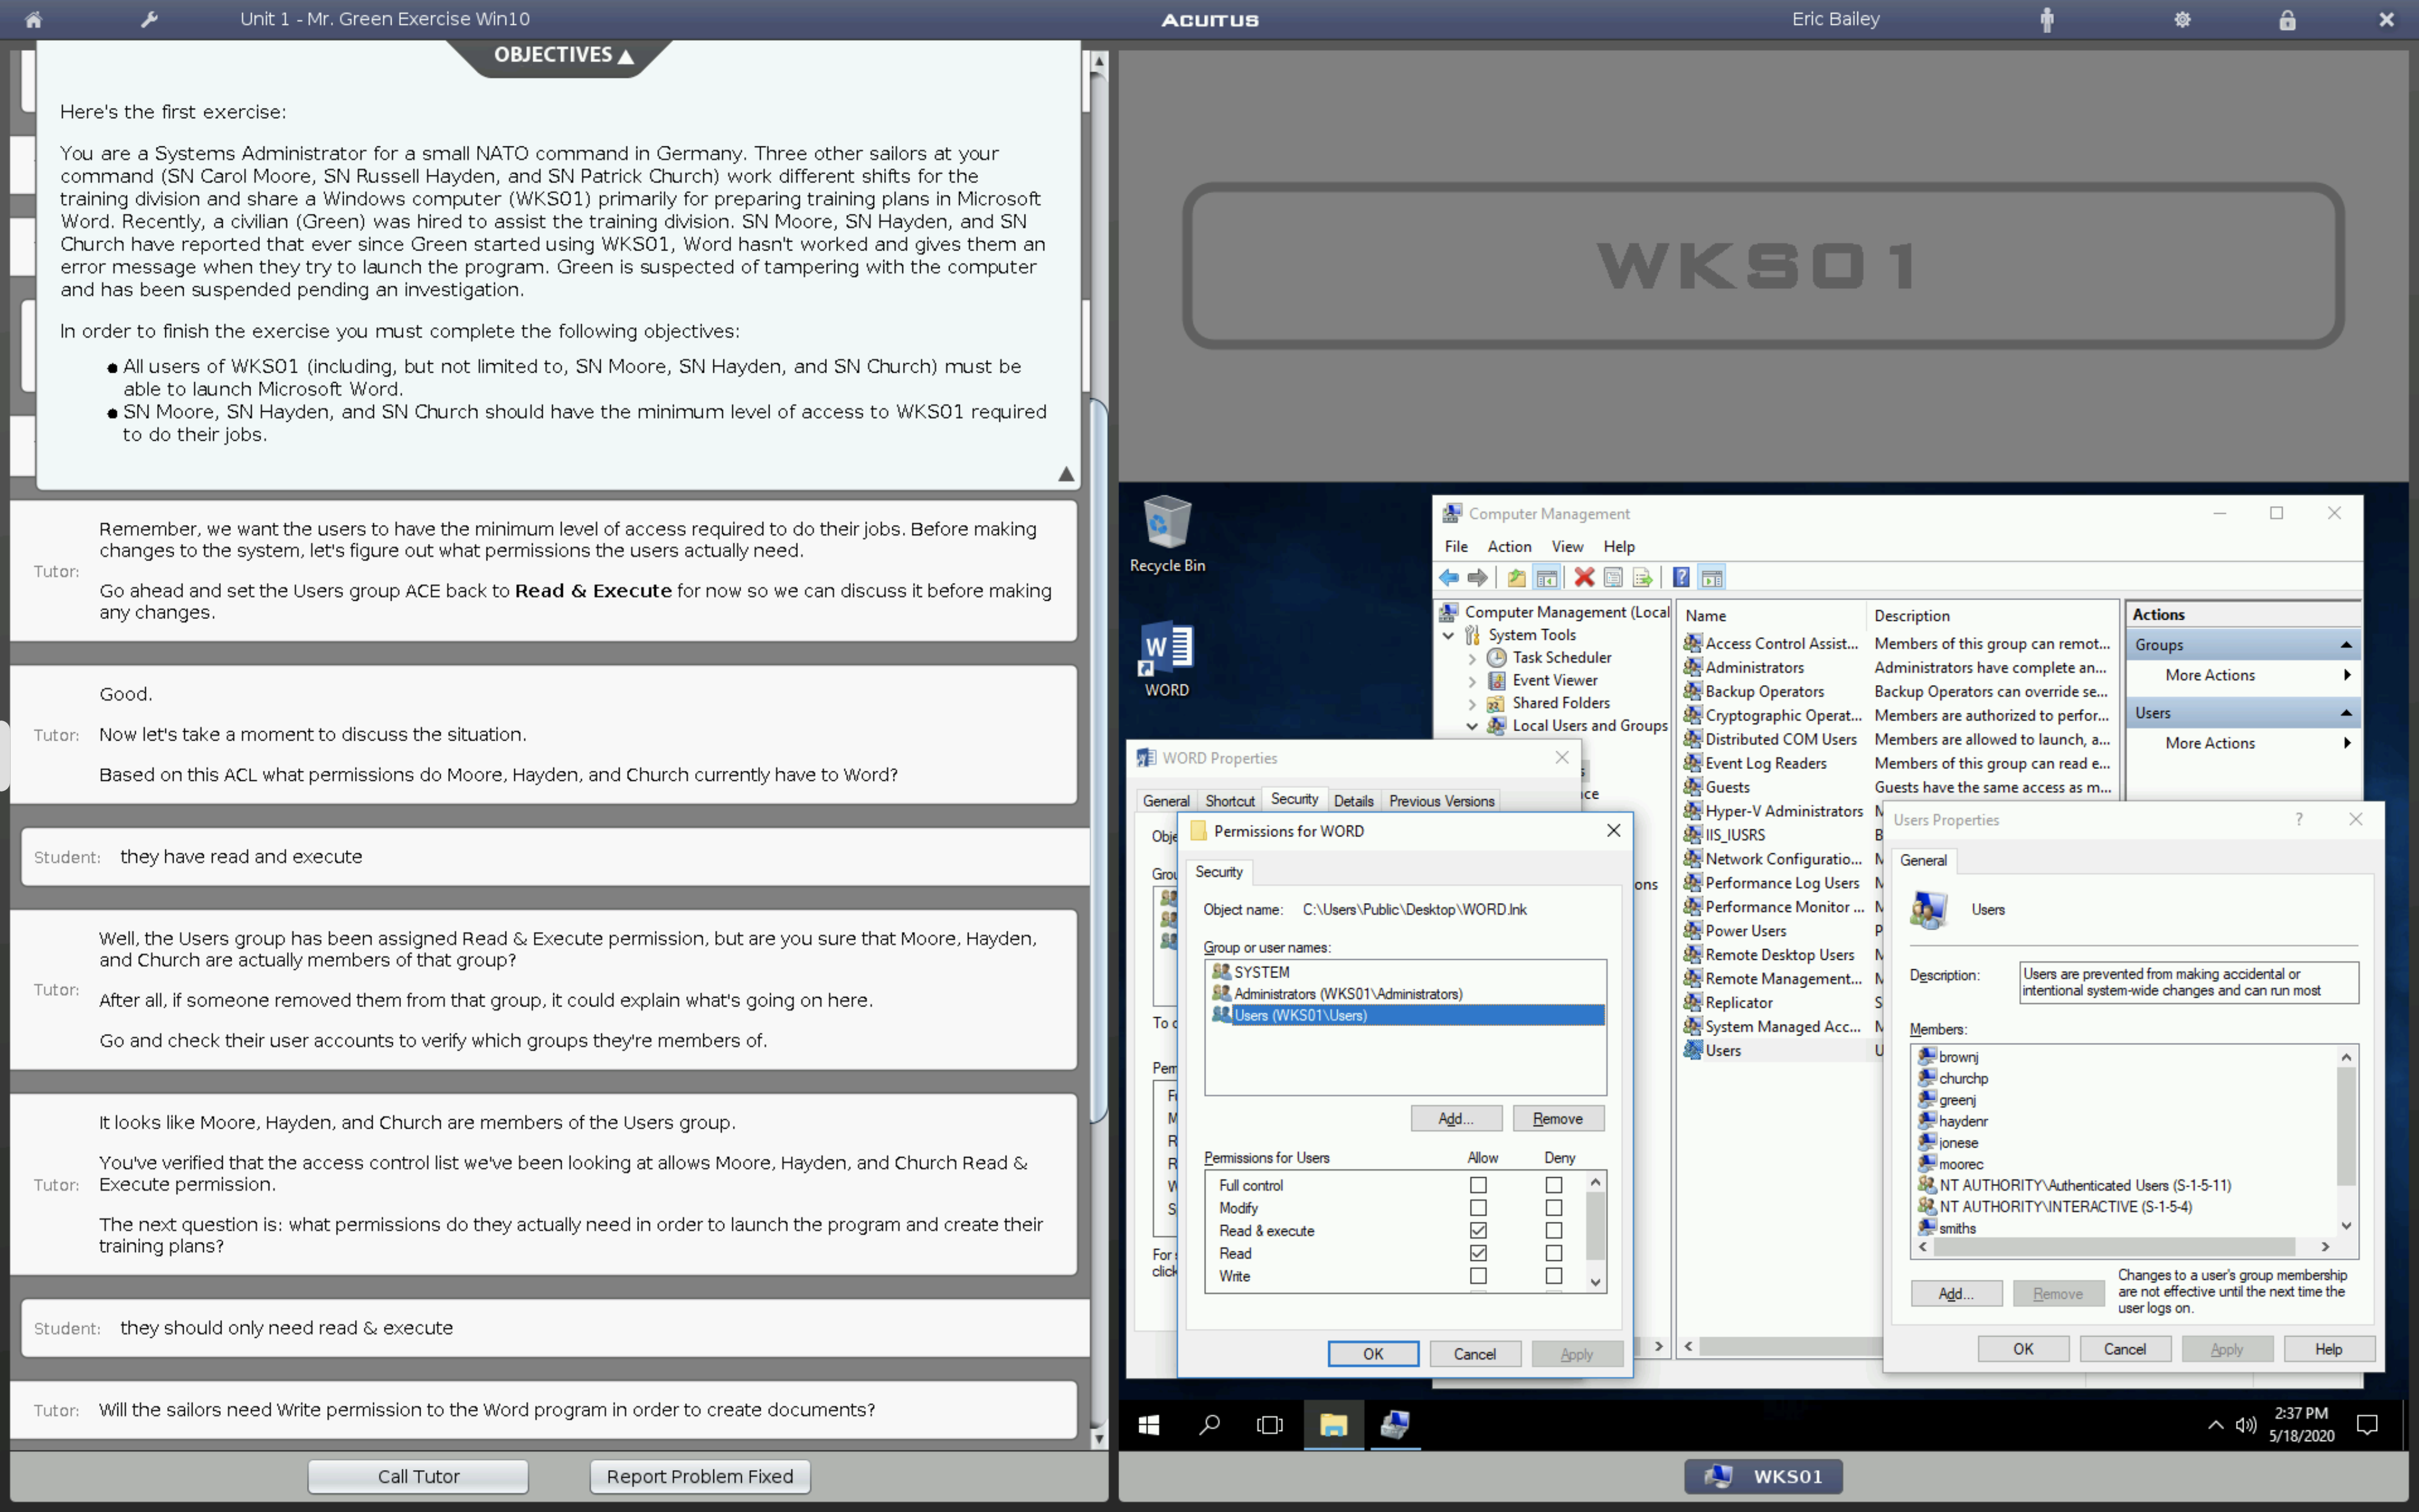This screenshot has width=2419, height=1512.
Task: Check Deny for Modify permission
Action: coord(1553,1208)
